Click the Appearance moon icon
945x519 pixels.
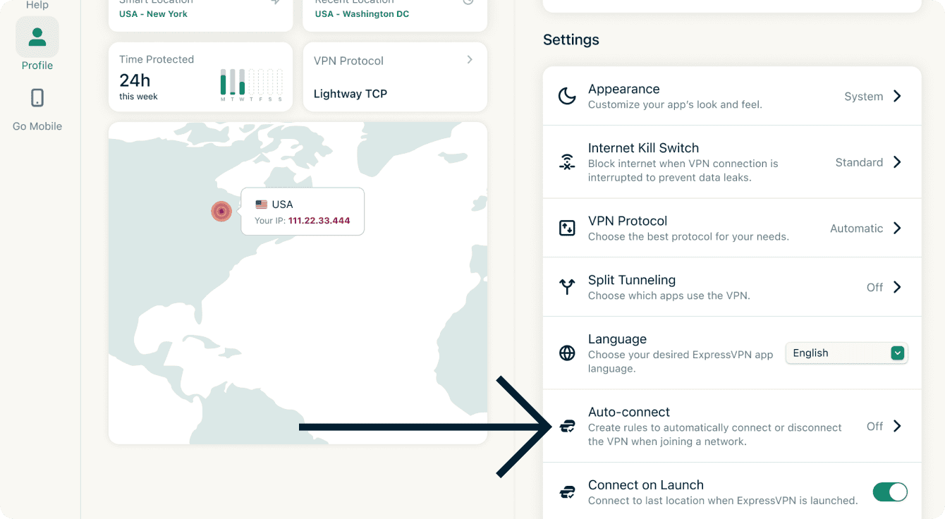567,97
